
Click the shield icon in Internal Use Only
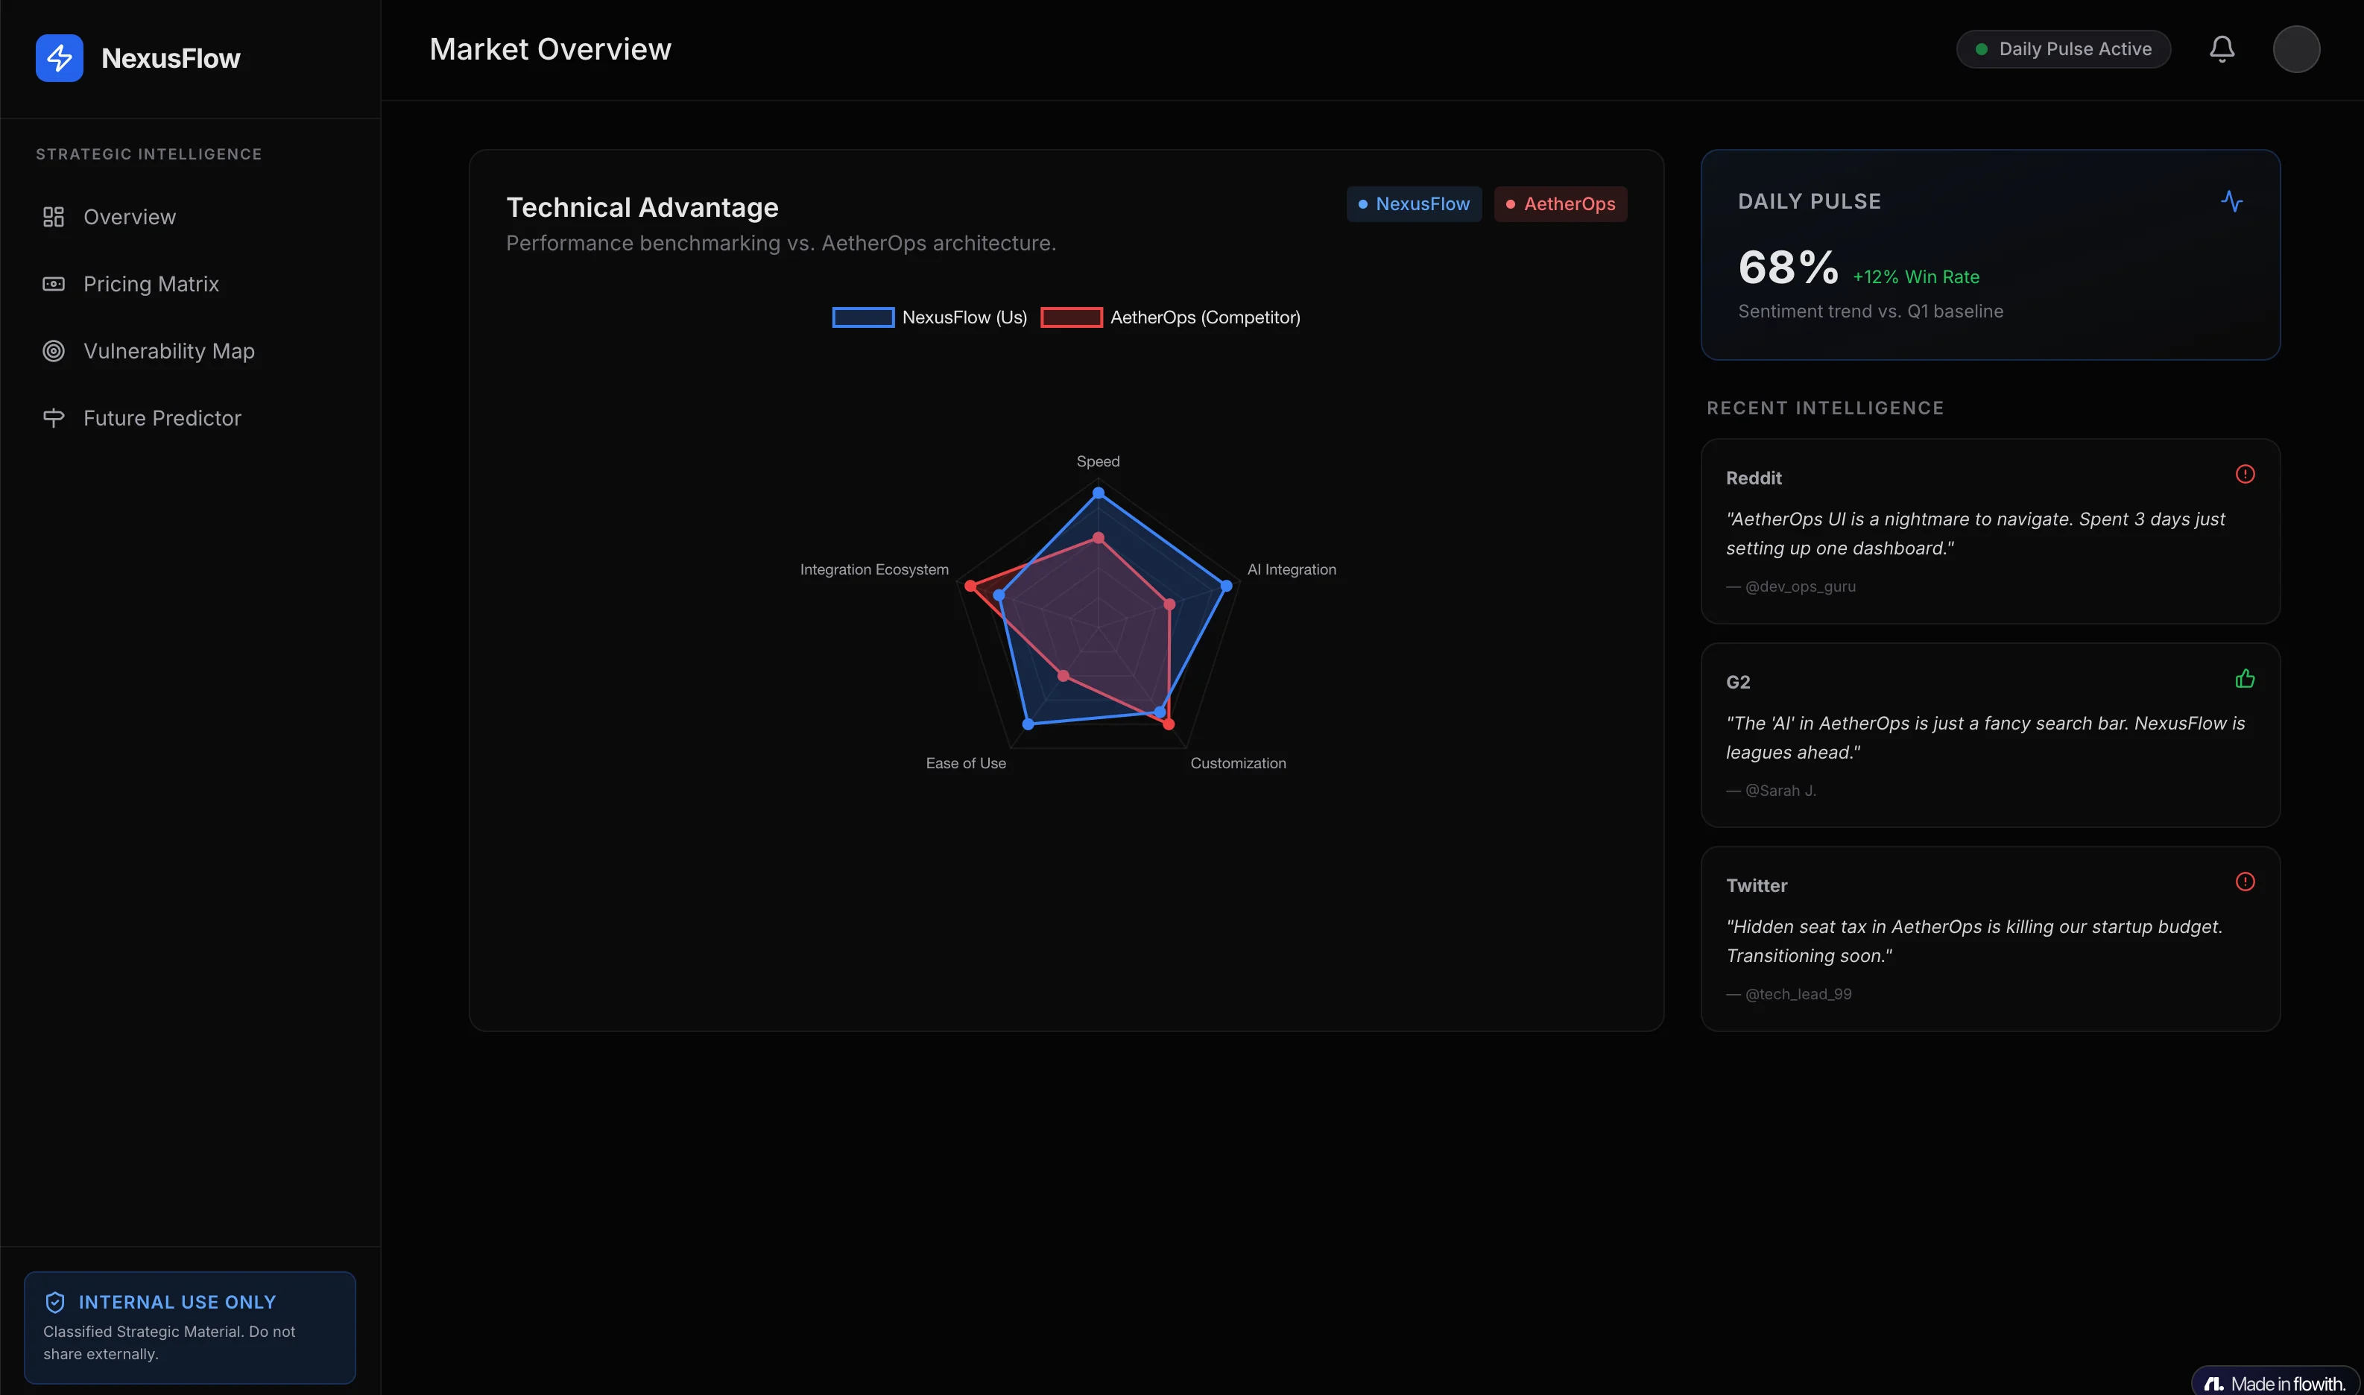54,1302
